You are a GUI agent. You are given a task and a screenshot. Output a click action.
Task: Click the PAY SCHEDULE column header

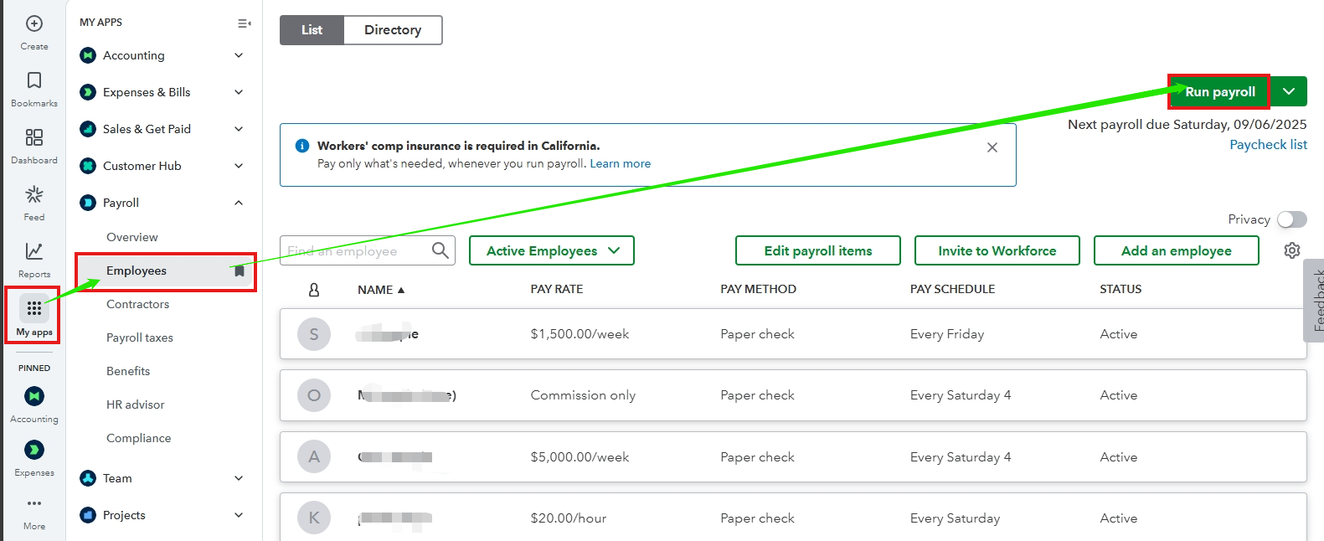[x=953, y=289]
